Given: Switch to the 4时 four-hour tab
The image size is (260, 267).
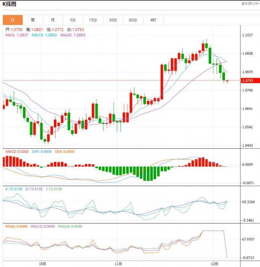Looking at the screenshot, I should (x=153, y=20).
